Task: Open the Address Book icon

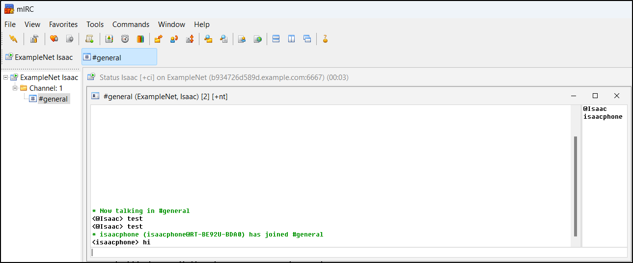Action: pyautogui.click(x=109, y=39)
